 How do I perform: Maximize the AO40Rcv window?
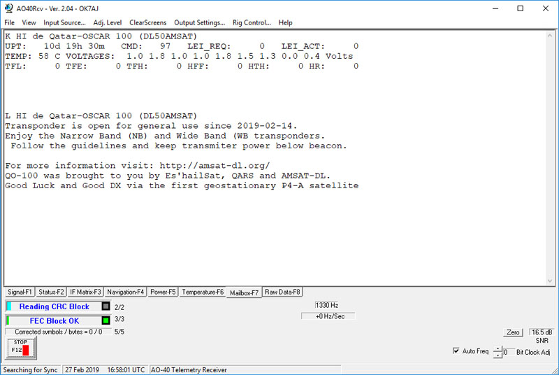tap(520, 8)
